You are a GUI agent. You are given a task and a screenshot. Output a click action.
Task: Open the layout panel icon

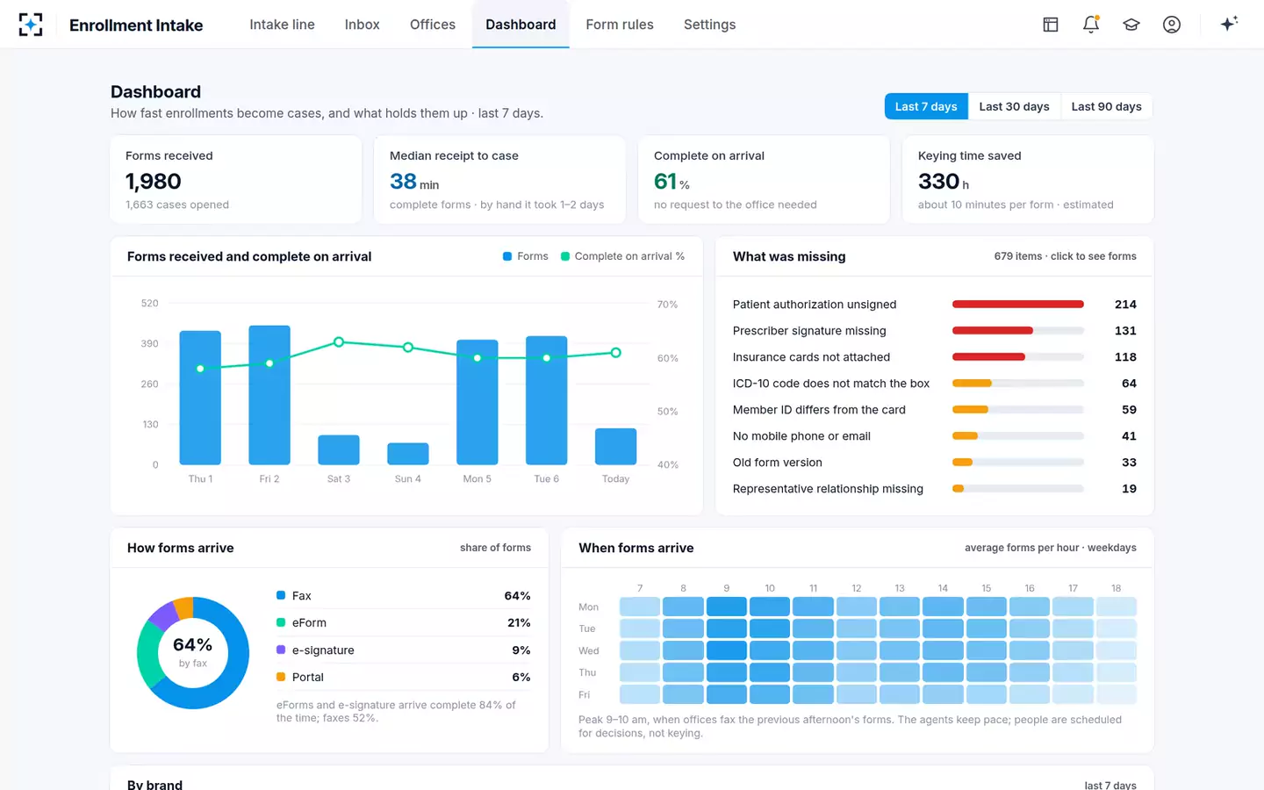(1051, 25)
